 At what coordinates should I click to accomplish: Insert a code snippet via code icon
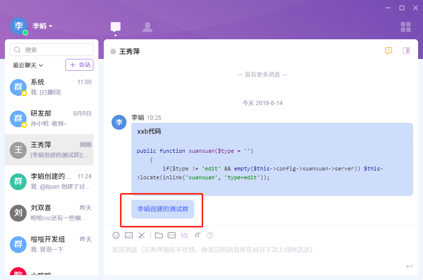172,235
